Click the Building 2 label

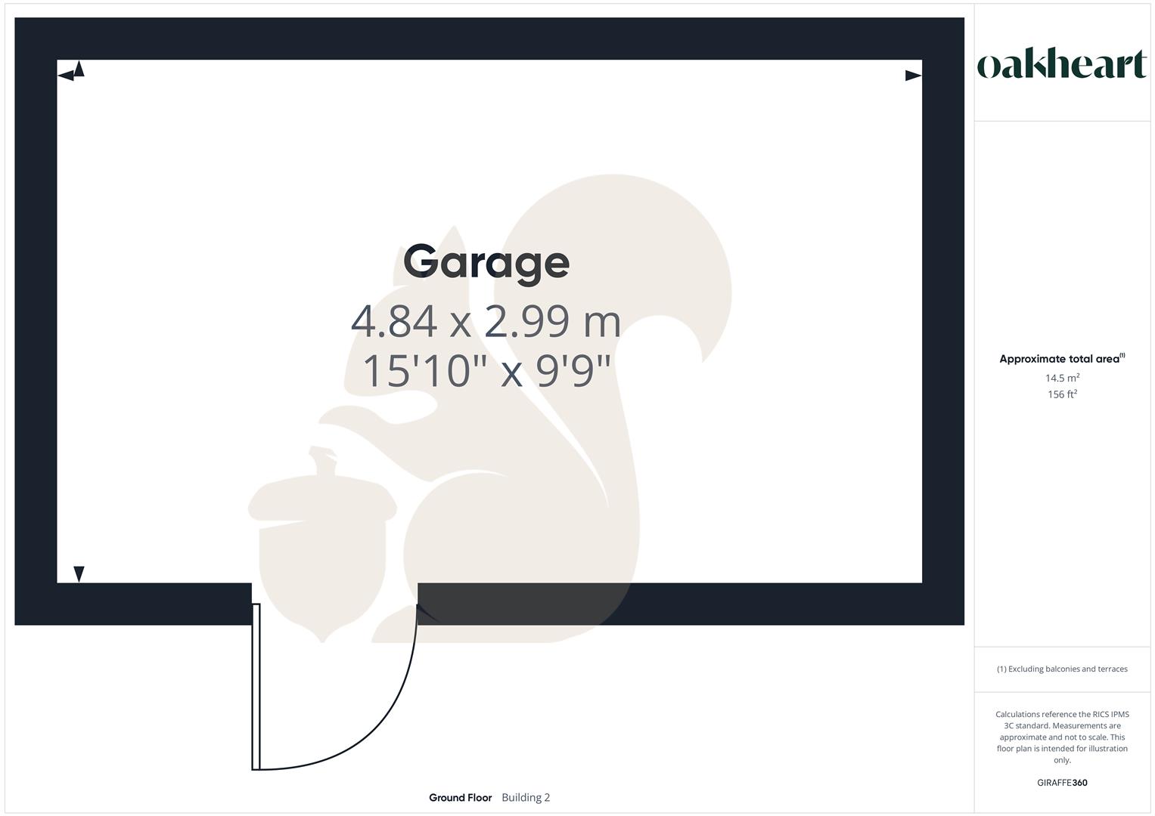click(526, 797)
